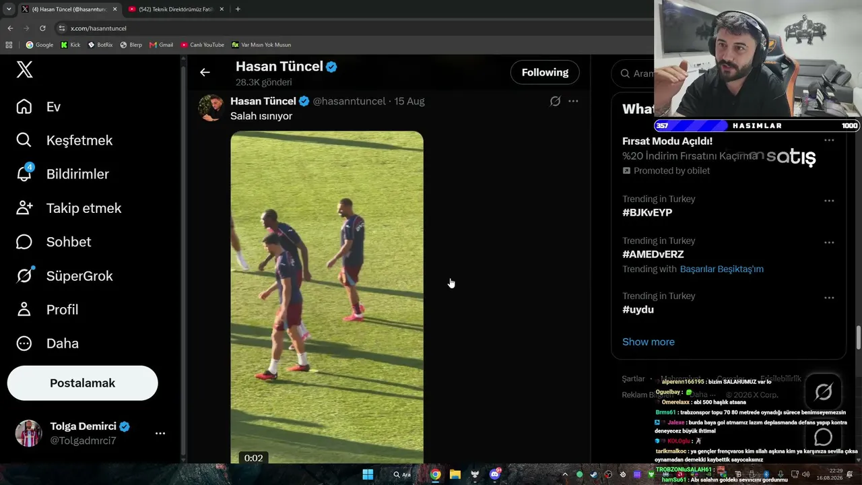Open options dots for #AMEDvERZ trend
The height and width of the screenshot is (485, 862).
(829, 243)
